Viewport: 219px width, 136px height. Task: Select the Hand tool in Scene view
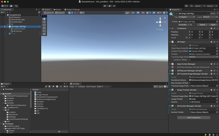44,18
